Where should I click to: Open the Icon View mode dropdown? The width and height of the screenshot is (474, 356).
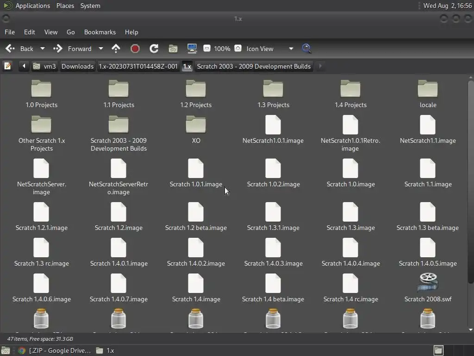[x=269, y=49]
